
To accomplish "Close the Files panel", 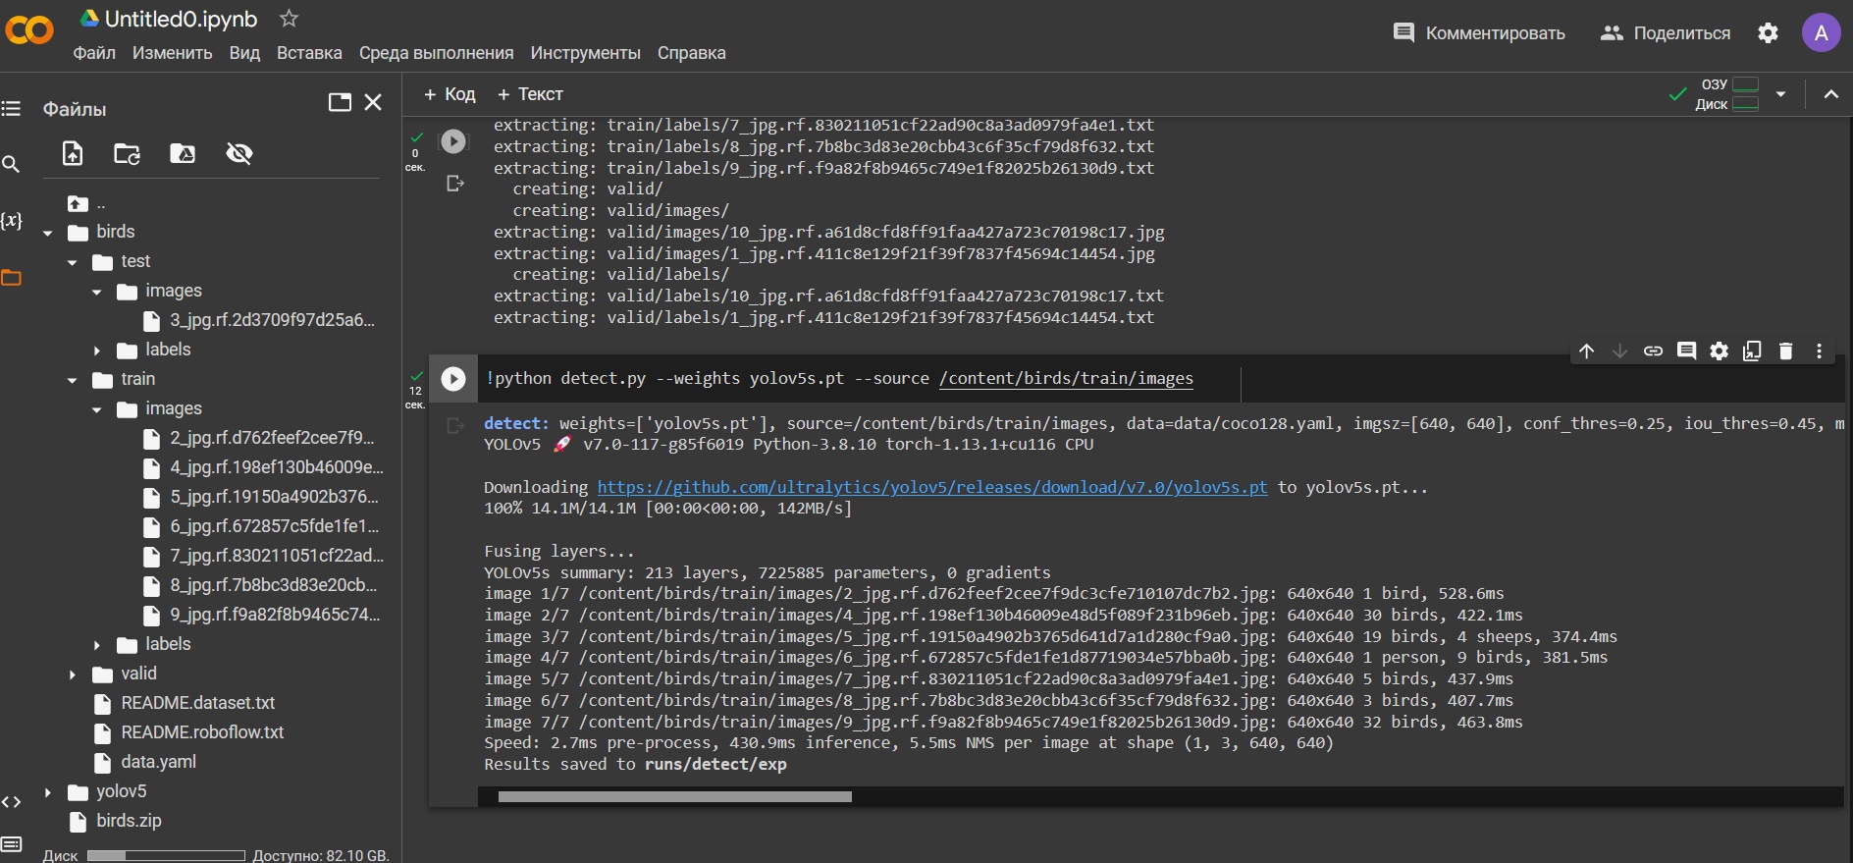I will (x=373, y=102).
